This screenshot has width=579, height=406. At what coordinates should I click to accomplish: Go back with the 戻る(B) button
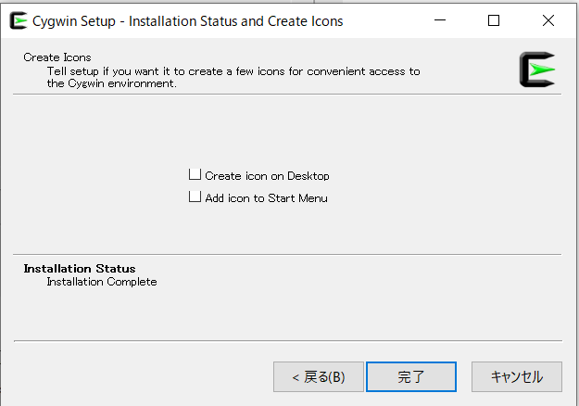pos(318,376)
